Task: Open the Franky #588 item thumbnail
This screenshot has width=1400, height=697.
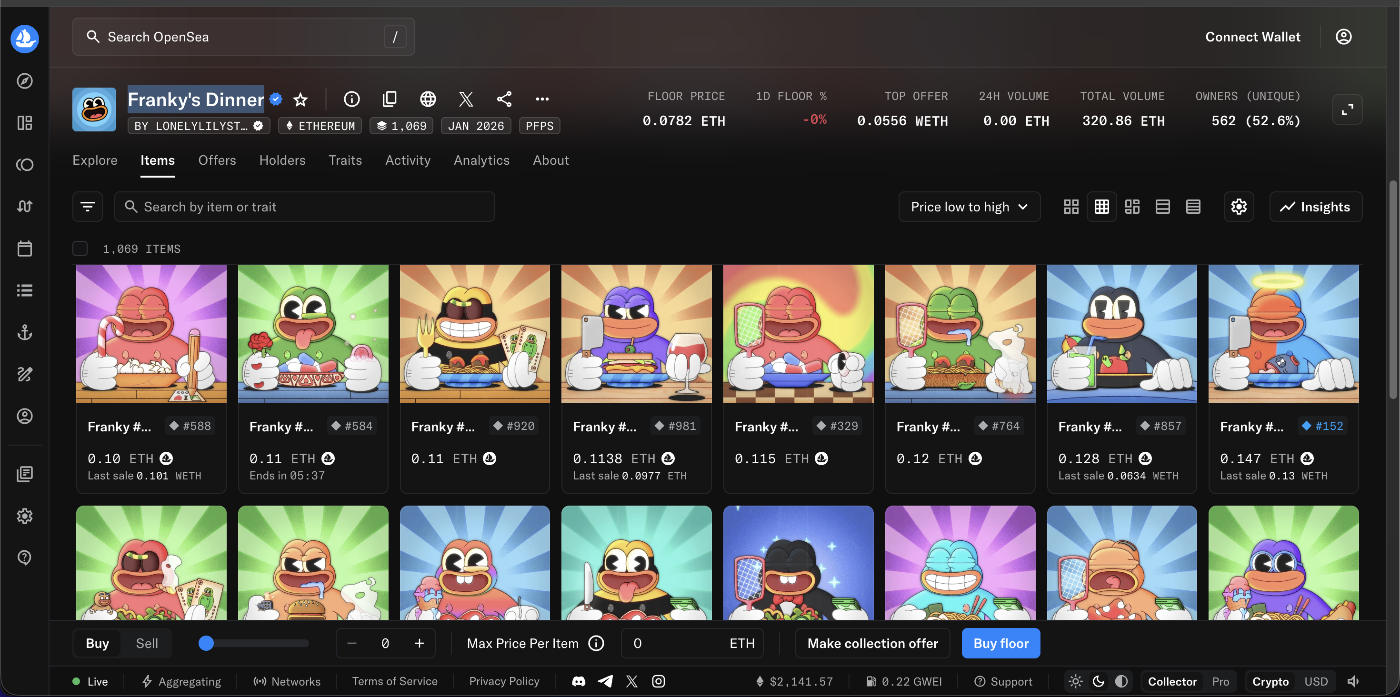Action: 151,334
